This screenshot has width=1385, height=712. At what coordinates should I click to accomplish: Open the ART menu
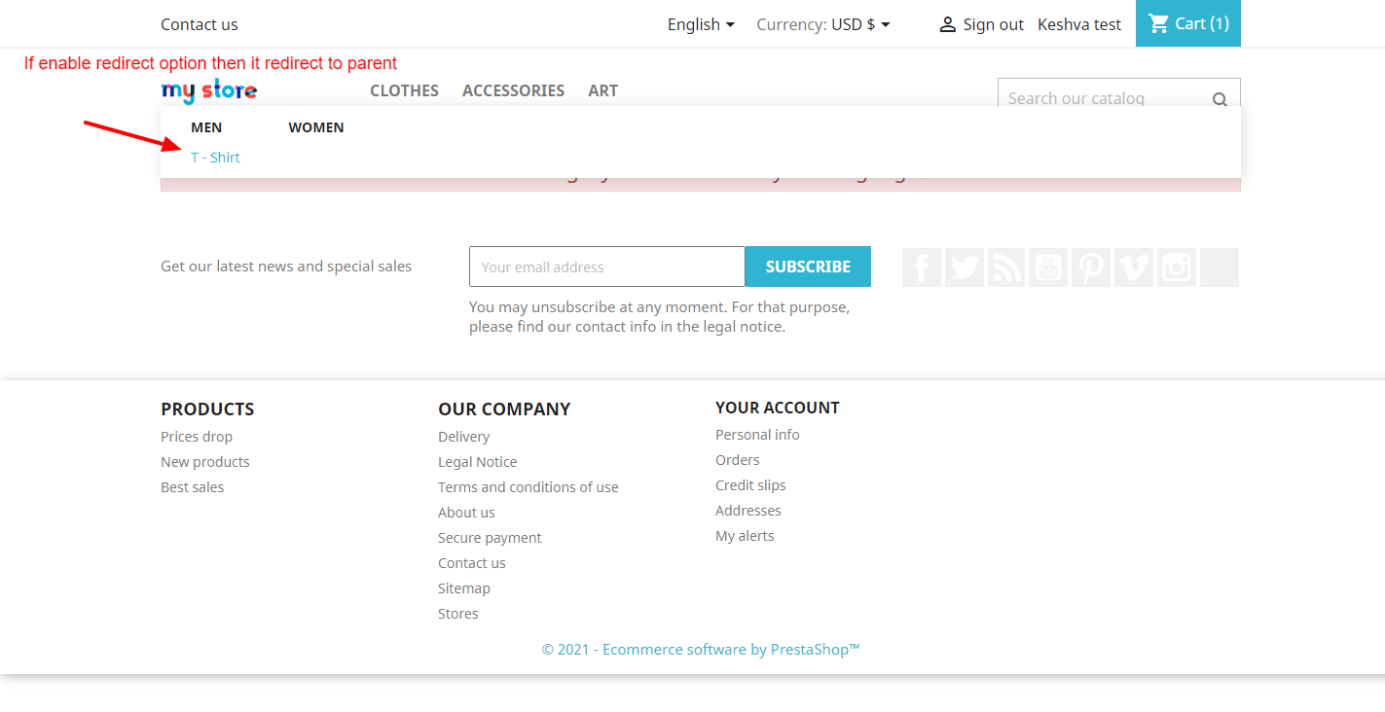[x=602, y=90]
